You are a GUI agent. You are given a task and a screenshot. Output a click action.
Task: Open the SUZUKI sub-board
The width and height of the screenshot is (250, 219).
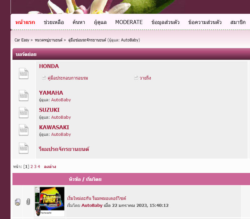click(x=49, y=110)
